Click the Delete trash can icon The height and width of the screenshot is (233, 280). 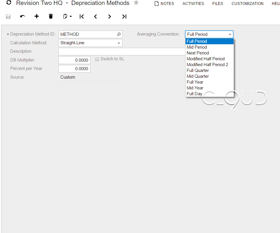[x=51, y=16]
